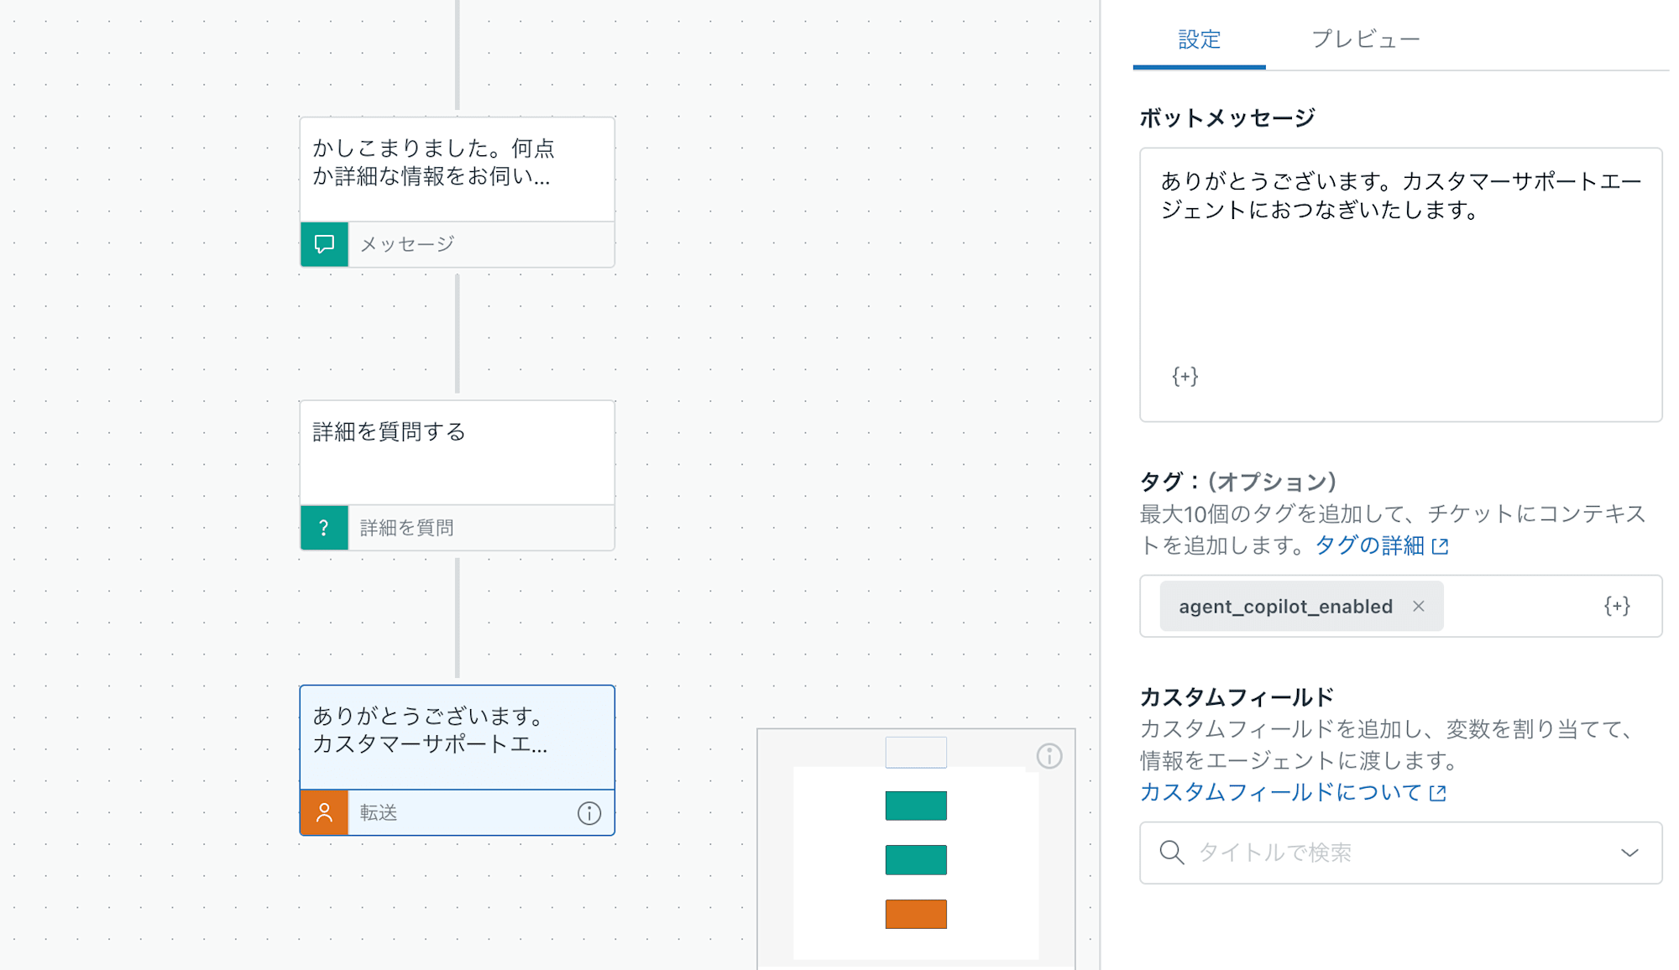Click the {+} icon next to tags field
Screen dimensions: 1679x970
click(x=1617, y=605)
